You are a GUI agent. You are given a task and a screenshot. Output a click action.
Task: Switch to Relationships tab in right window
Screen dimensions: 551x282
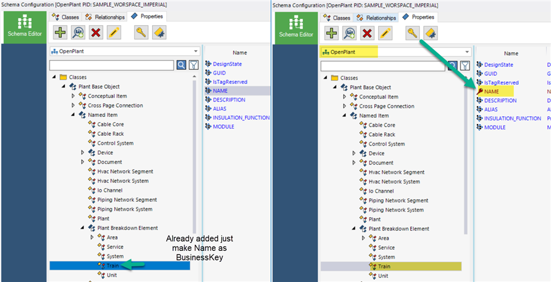point(376,18)
